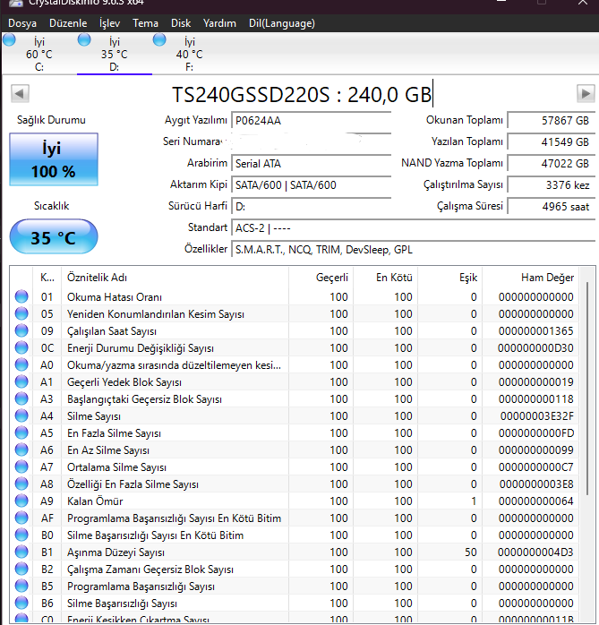
Task: Click status orb for attribute B6 row
Action: pyautogui.click(x=21, y=603)
